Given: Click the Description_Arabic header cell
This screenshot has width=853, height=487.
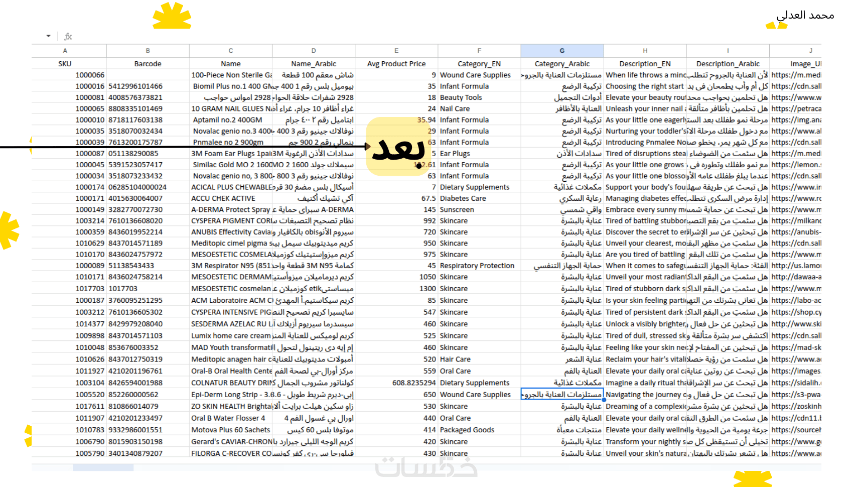Looking at the screenshot, I should click(x=728, y=64).
